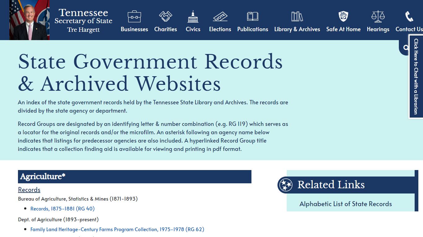Click the Library & Archives books icon

point(297,16)
